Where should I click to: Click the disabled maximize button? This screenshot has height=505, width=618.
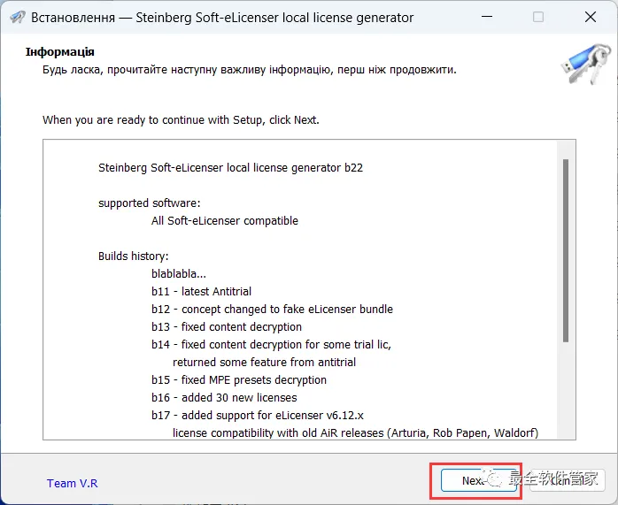point(538,17)
